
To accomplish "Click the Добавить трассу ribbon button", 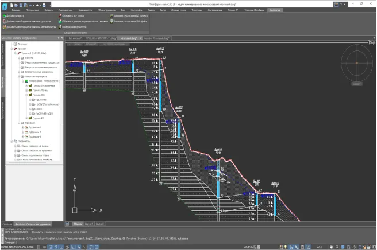I will coord(17,16).
